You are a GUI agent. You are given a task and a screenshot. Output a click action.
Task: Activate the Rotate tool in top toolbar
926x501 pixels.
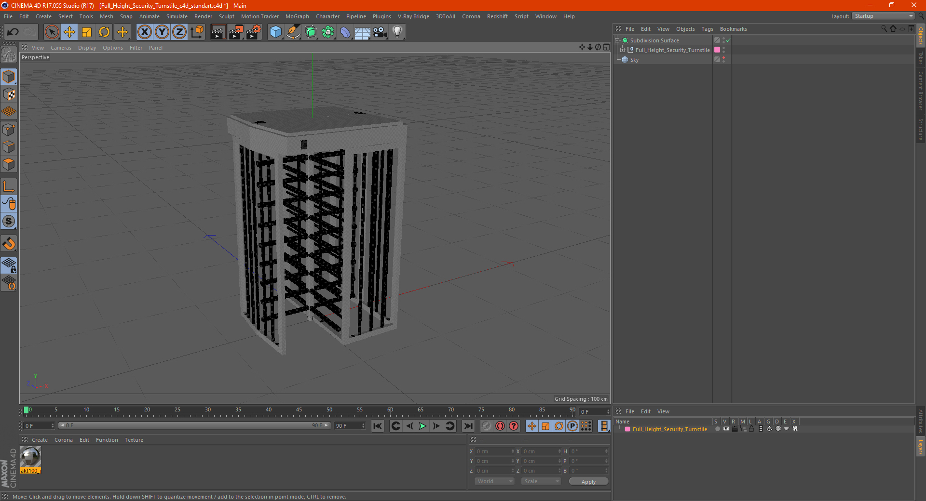coord(104,32)
